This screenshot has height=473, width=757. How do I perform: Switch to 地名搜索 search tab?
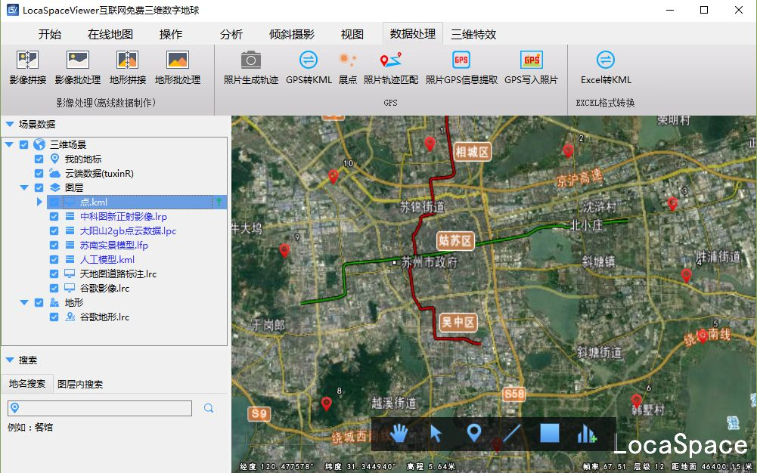(x=27, y=384)
